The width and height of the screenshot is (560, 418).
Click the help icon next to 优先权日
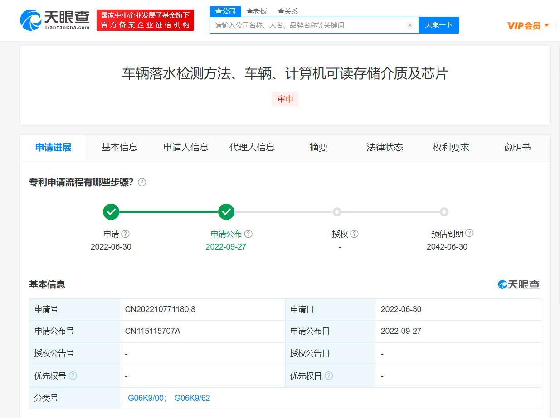329,375
